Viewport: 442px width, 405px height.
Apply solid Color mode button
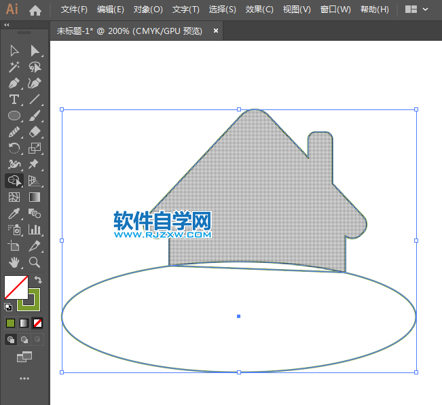pyautogui.click(x=10, y=323)
